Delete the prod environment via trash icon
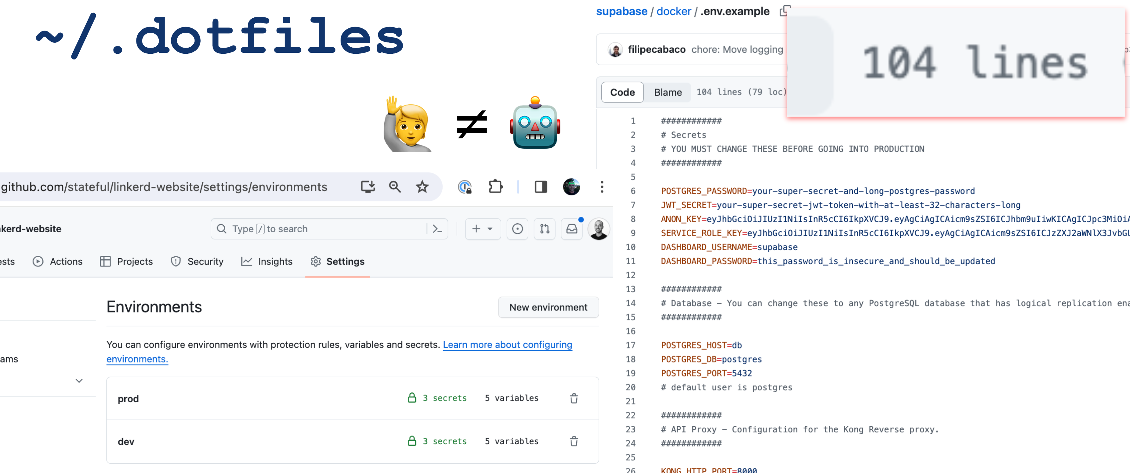This screenshot has width=1130, height=473. click(574, 398)
